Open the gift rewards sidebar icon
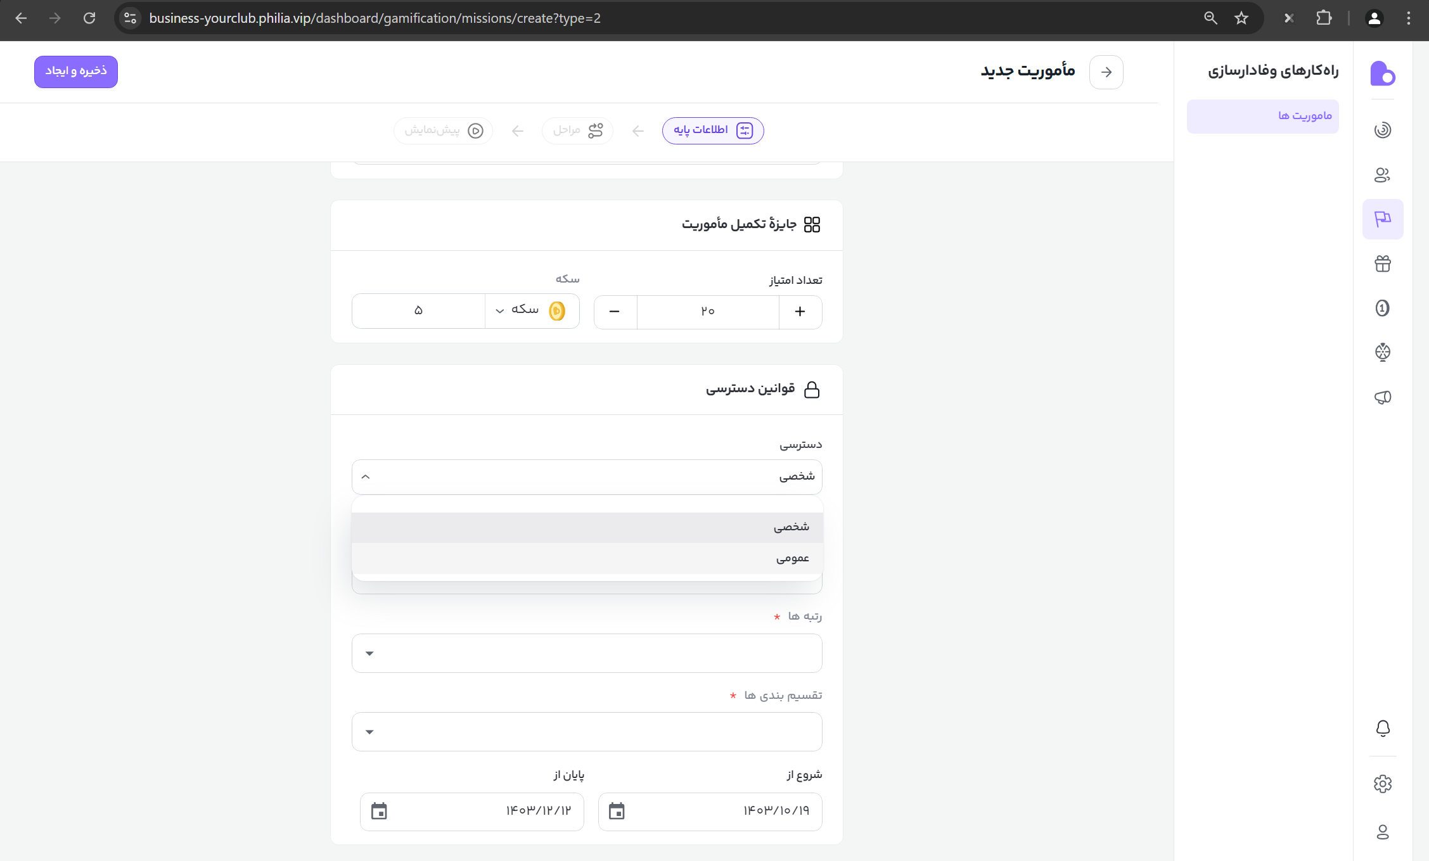 coord(1382,264)
